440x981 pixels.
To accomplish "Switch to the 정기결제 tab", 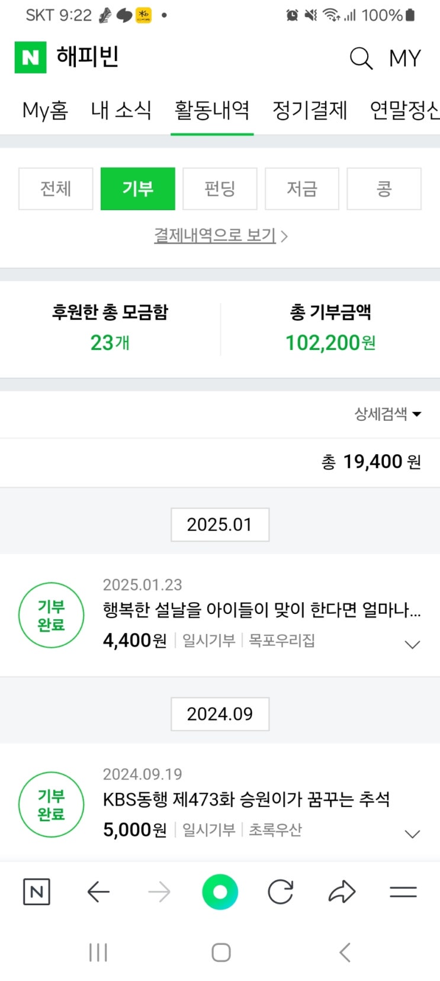I will 310,111.
